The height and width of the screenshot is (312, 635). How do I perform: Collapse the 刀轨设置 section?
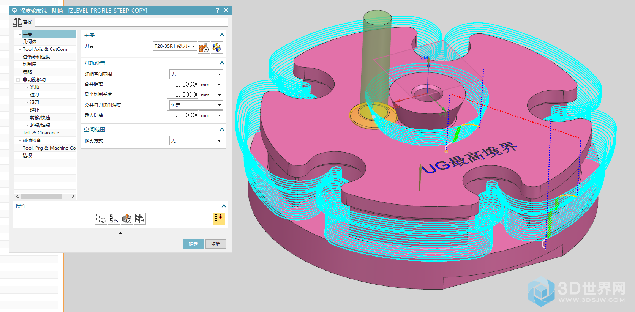222,63
